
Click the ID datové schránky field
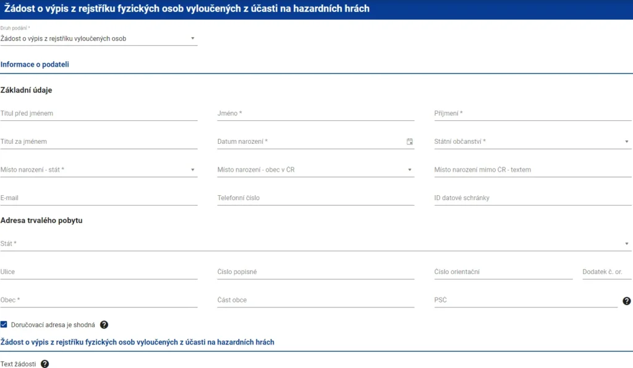[x=532, y=198]
